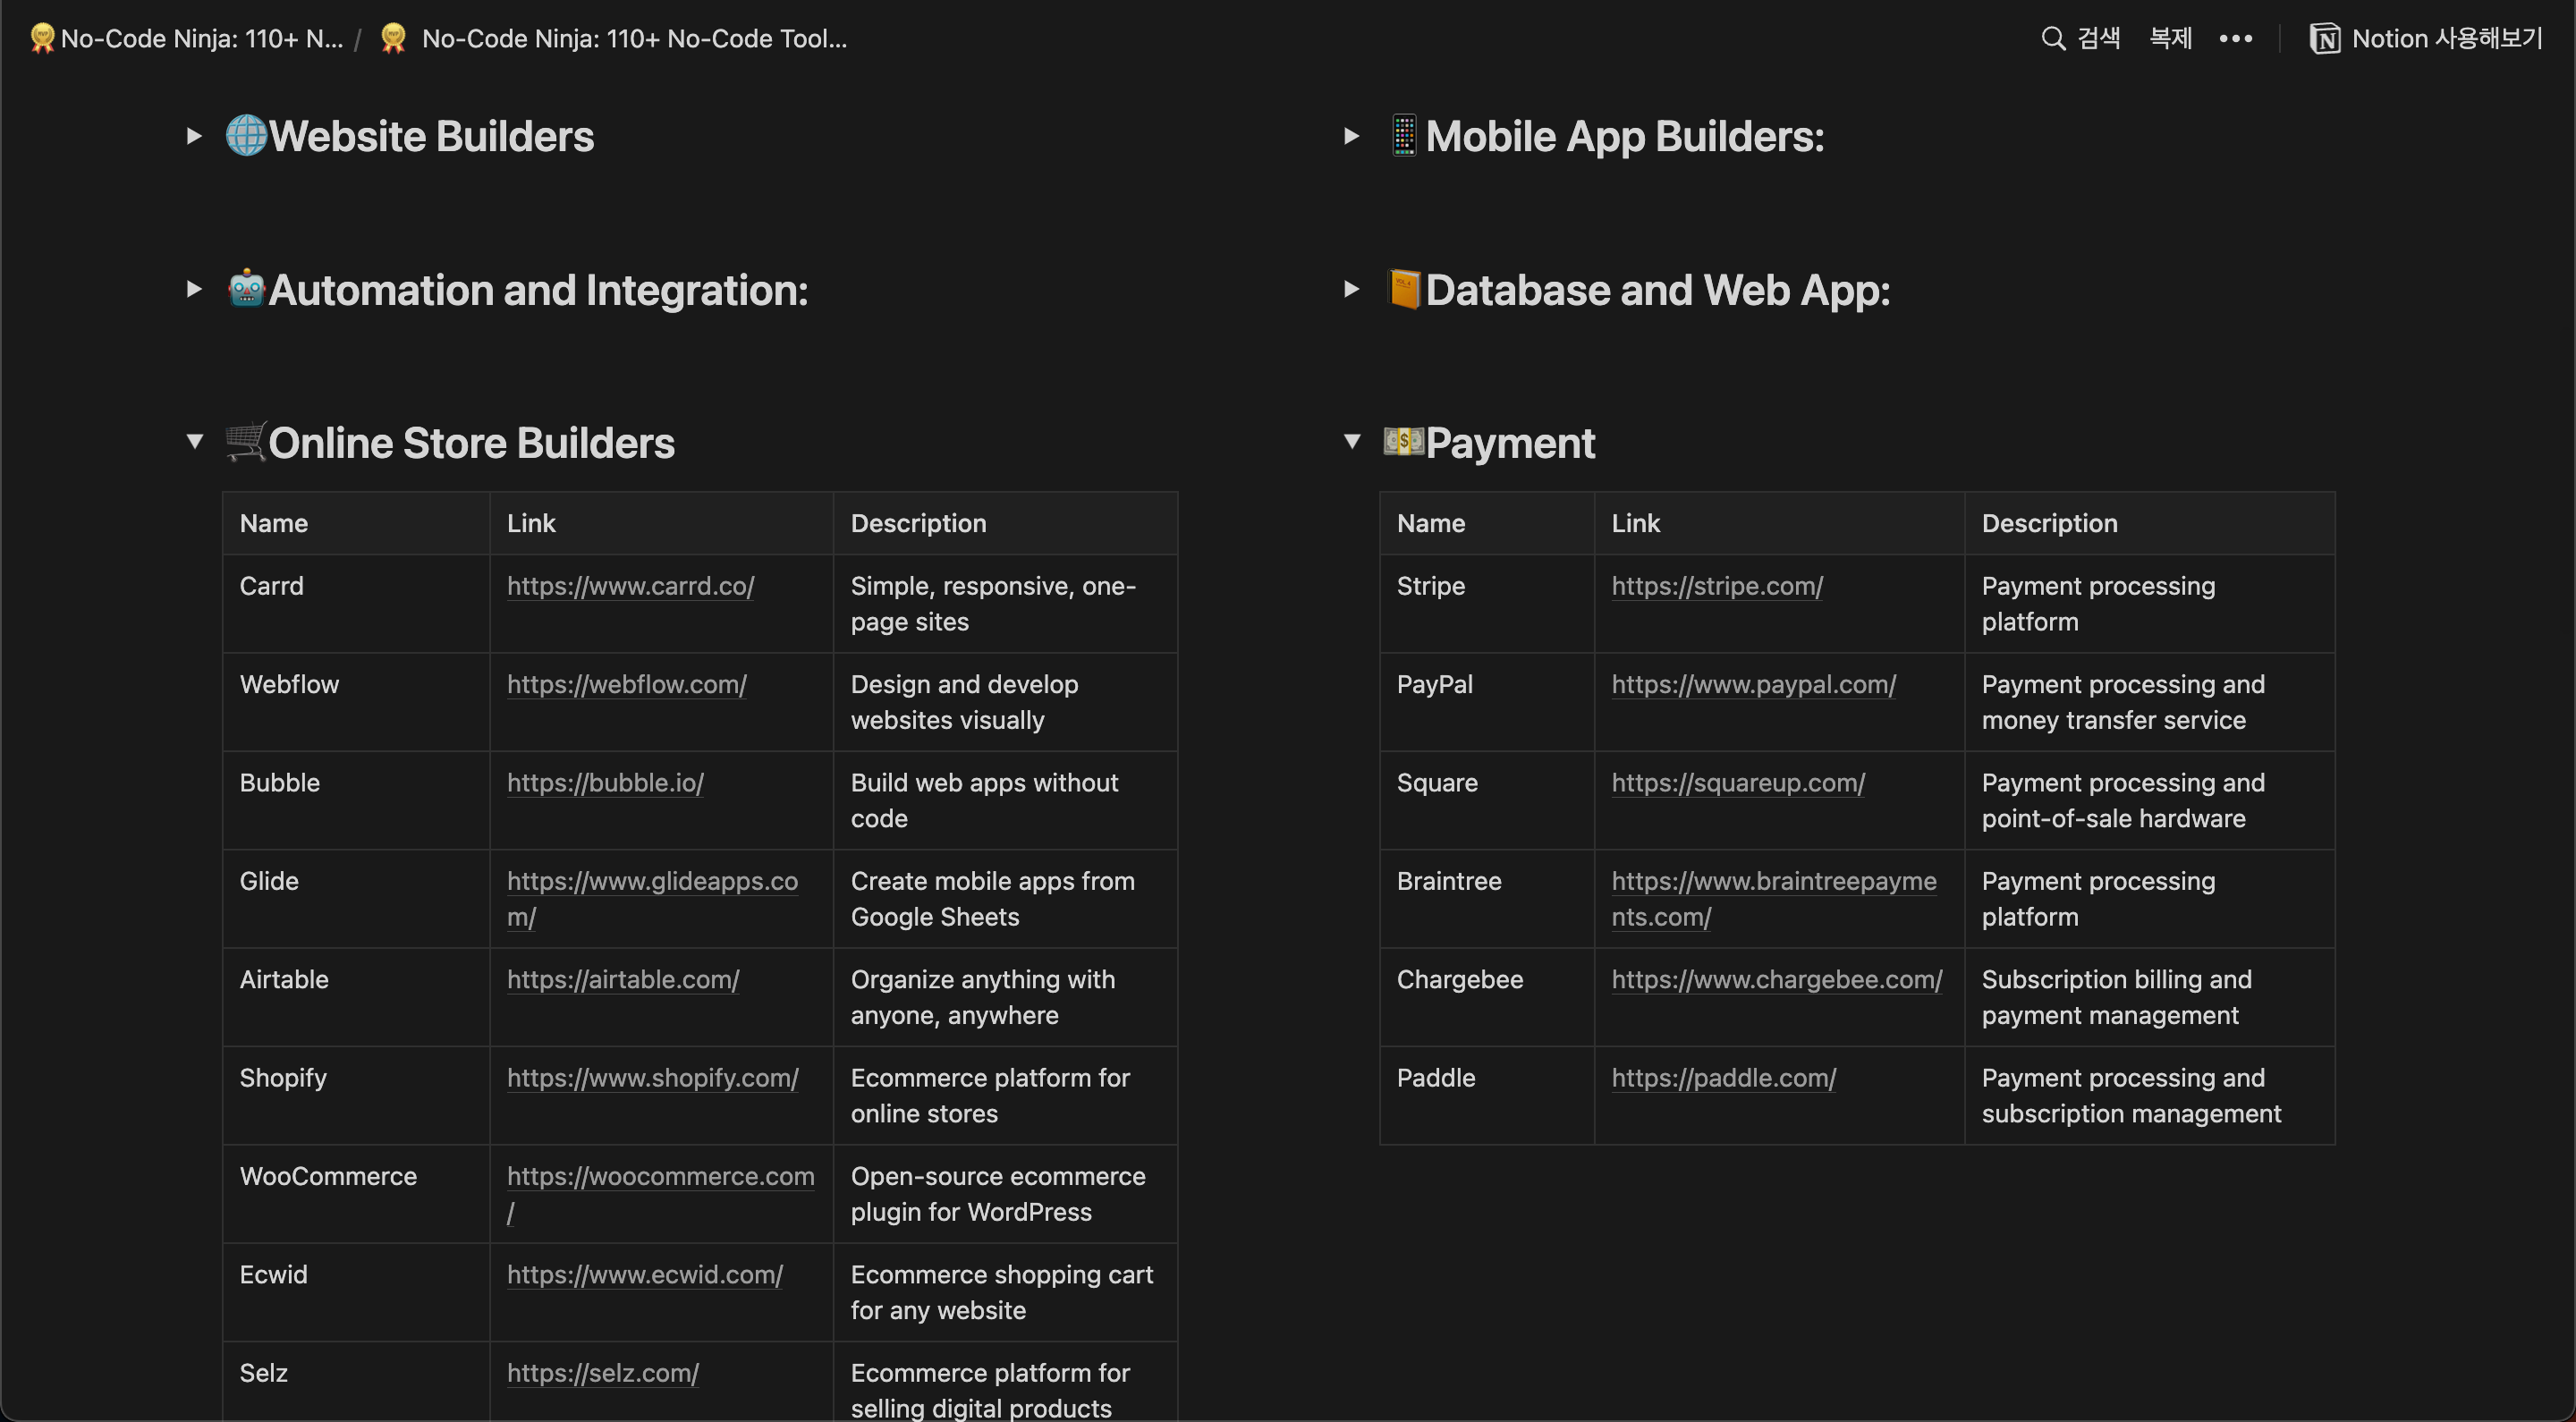Viewport: 2576px width, 1422px height.
Task: Select the Webflow name cell
Action: (356, 702)
